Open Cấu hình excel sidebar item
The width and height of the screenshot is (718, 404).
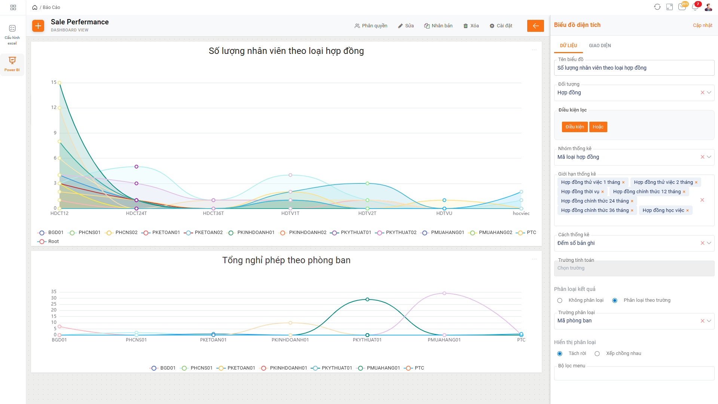click(x=12, y=34)
